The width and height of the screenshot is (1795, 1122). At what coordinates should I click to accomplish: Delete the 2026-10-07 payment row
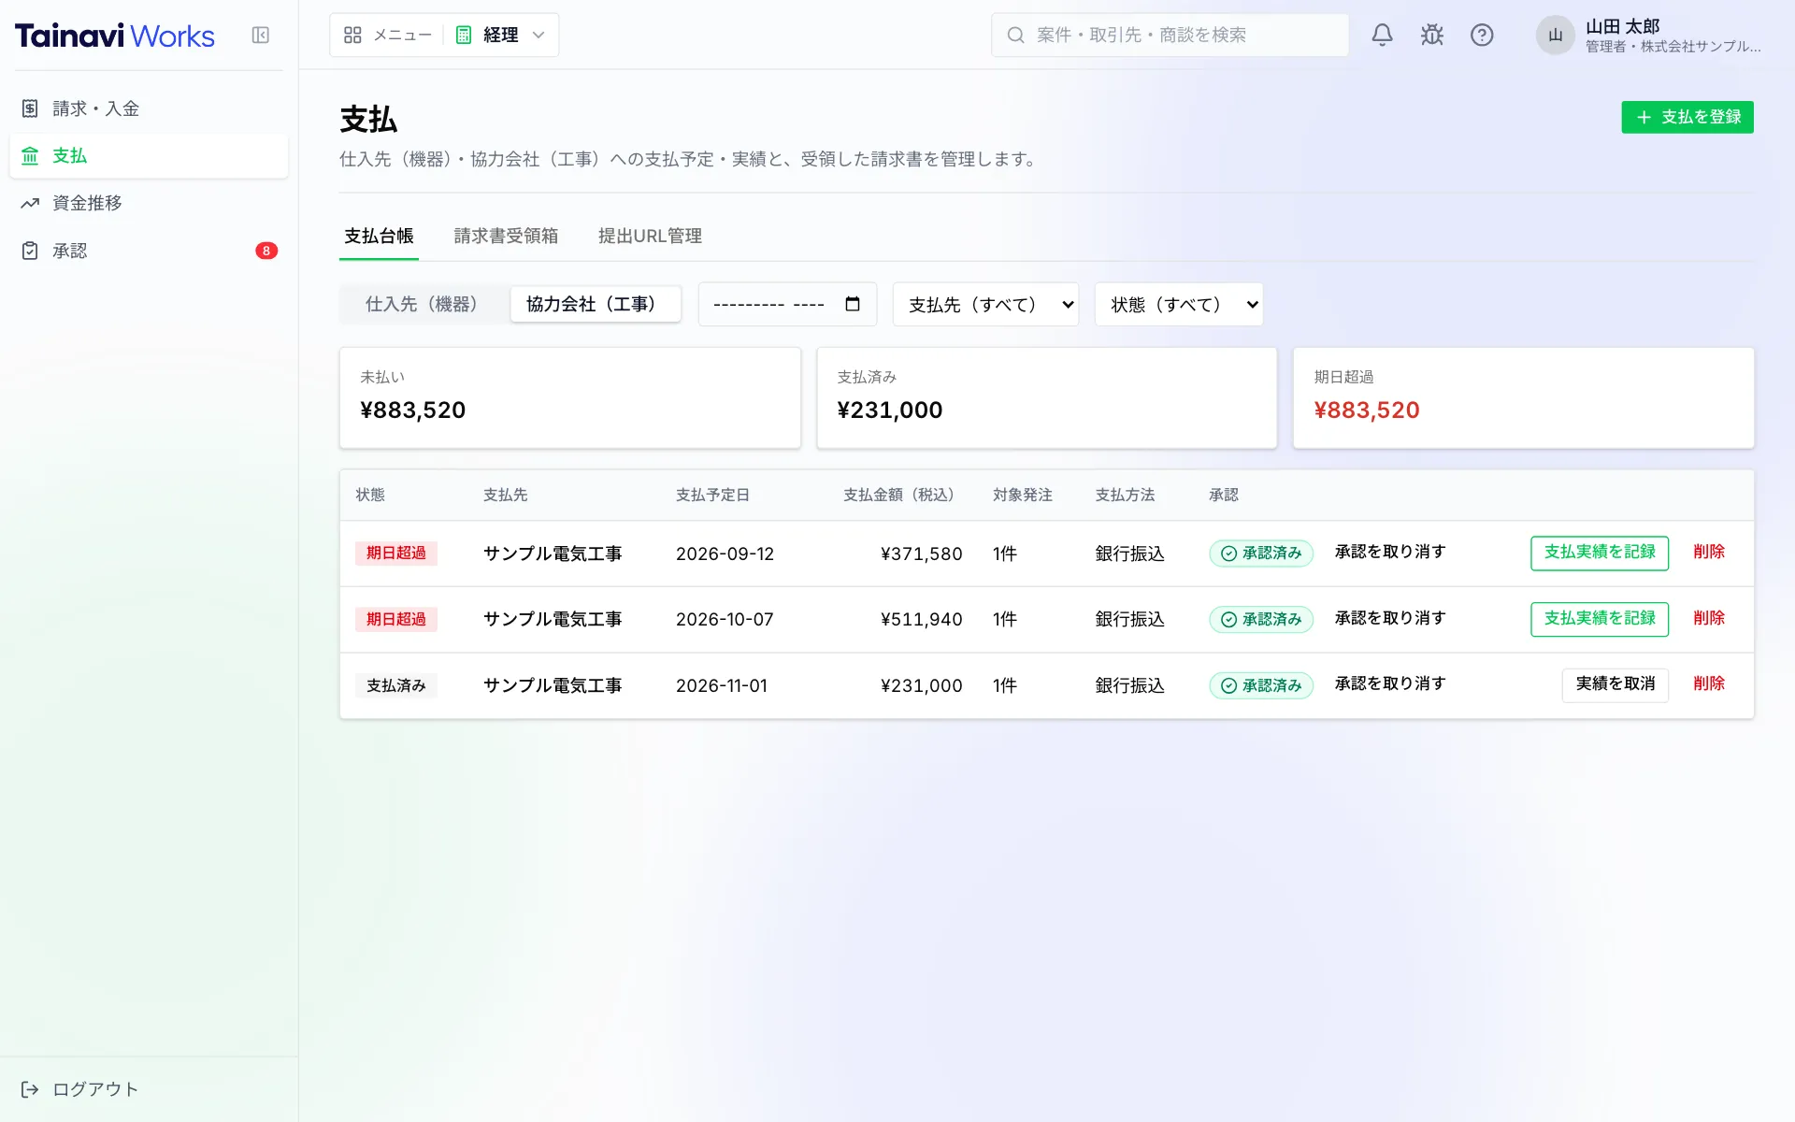[1709, 619]
